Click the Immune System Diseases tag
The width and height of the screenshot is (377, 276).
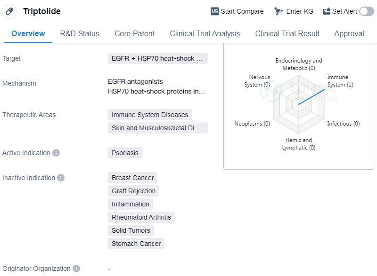click(x=150, y=115)
